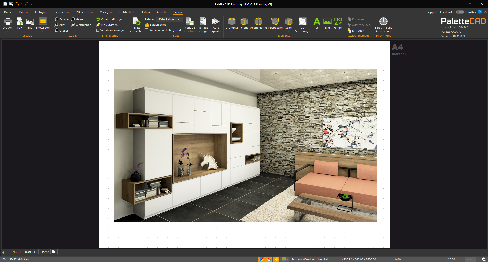The width and height of the screenshot is (488, 262).
Task: Expand the Formen shapes dropdown arrow
Action: 338,31
